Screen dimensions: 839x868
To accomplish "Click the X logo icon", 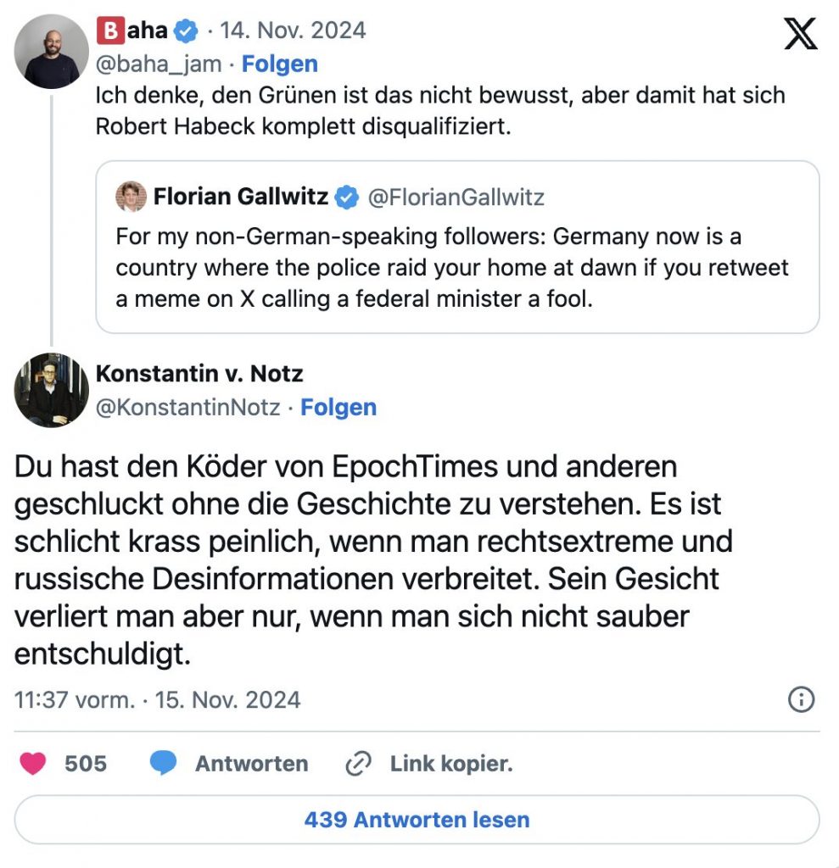I will (800, 36).
